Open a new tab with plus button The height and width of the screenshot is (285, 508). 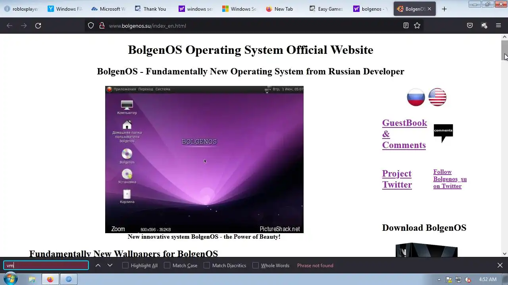pyautogui.click(x=444, y=9)
